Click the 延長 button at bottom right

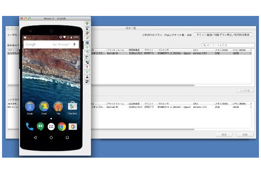click(x=224, y=134)
